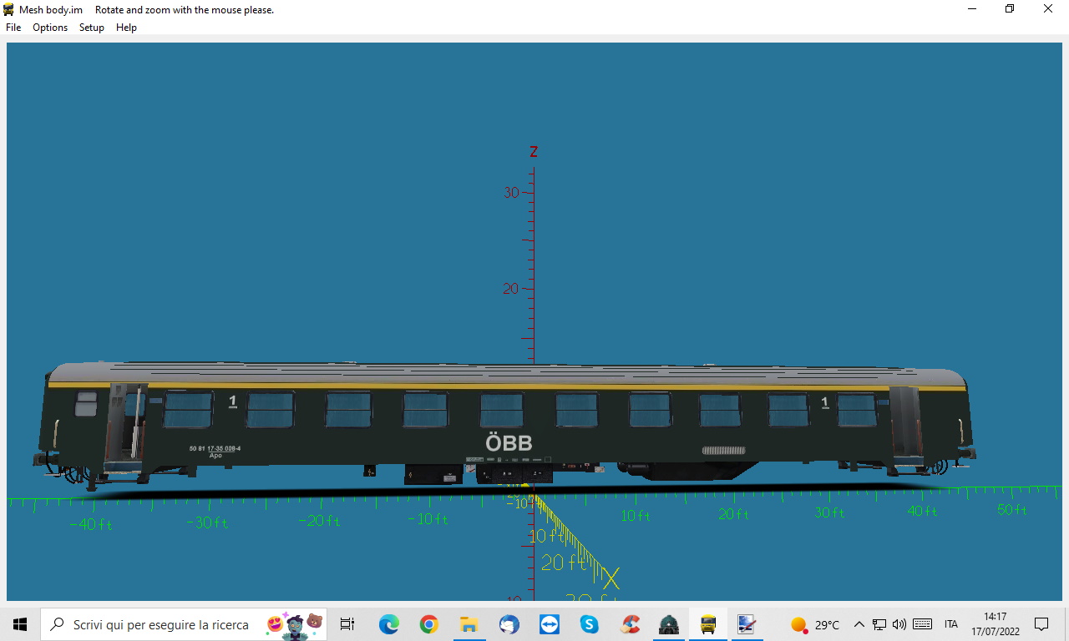Click the green 30ft ruler label
Screen dimensions: 1069x641
click(x=829, y=512)
